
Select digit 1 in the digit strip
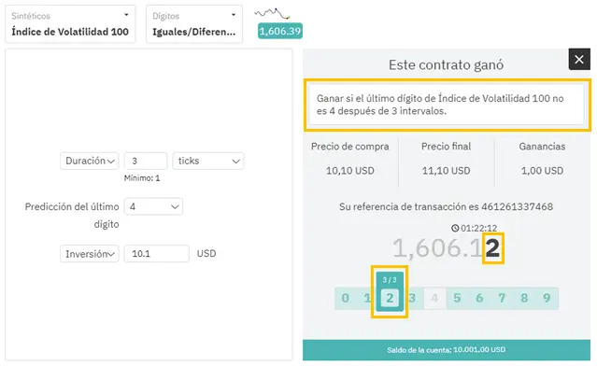[x=366, y=298]
